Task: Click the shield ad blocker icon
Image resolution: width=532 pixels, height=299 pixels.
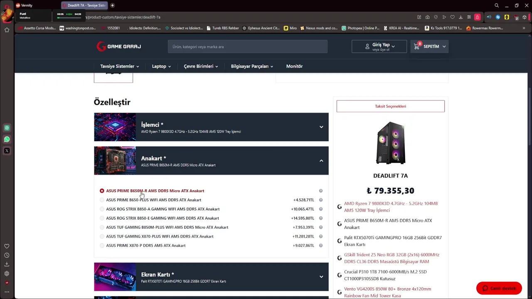Action: point(436,17)
